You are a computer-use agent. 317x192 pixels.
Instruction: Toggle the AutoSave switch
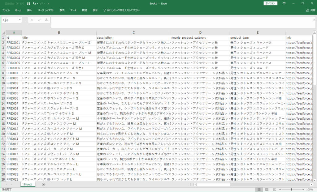click(x=20, y=3)
